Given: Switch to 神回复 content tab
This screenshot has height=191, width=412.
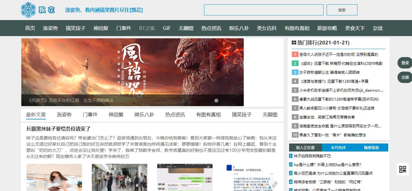Looking at the screenshot, I should coord(116,114).
